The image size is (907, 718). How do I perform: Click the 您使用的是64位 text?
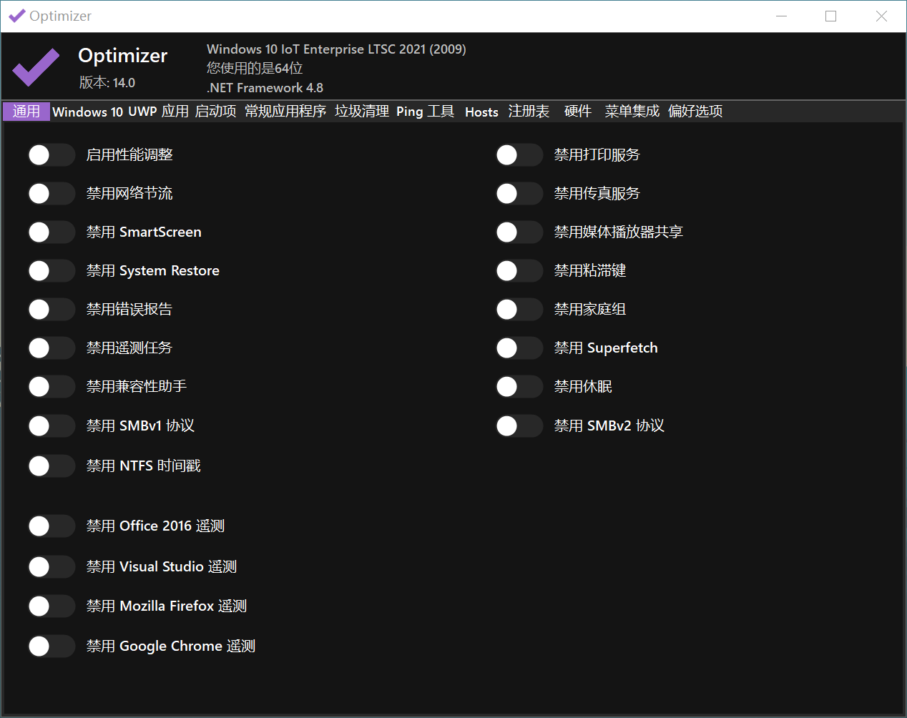[255, 69]
